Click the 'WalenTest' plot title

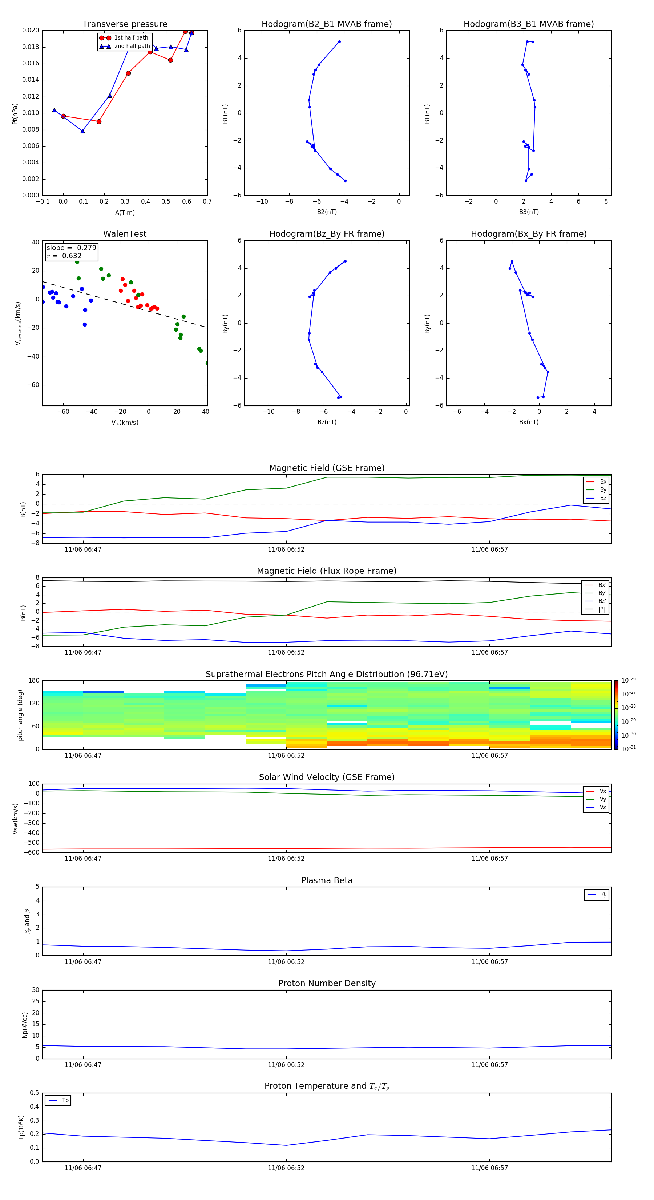[125, 234]
